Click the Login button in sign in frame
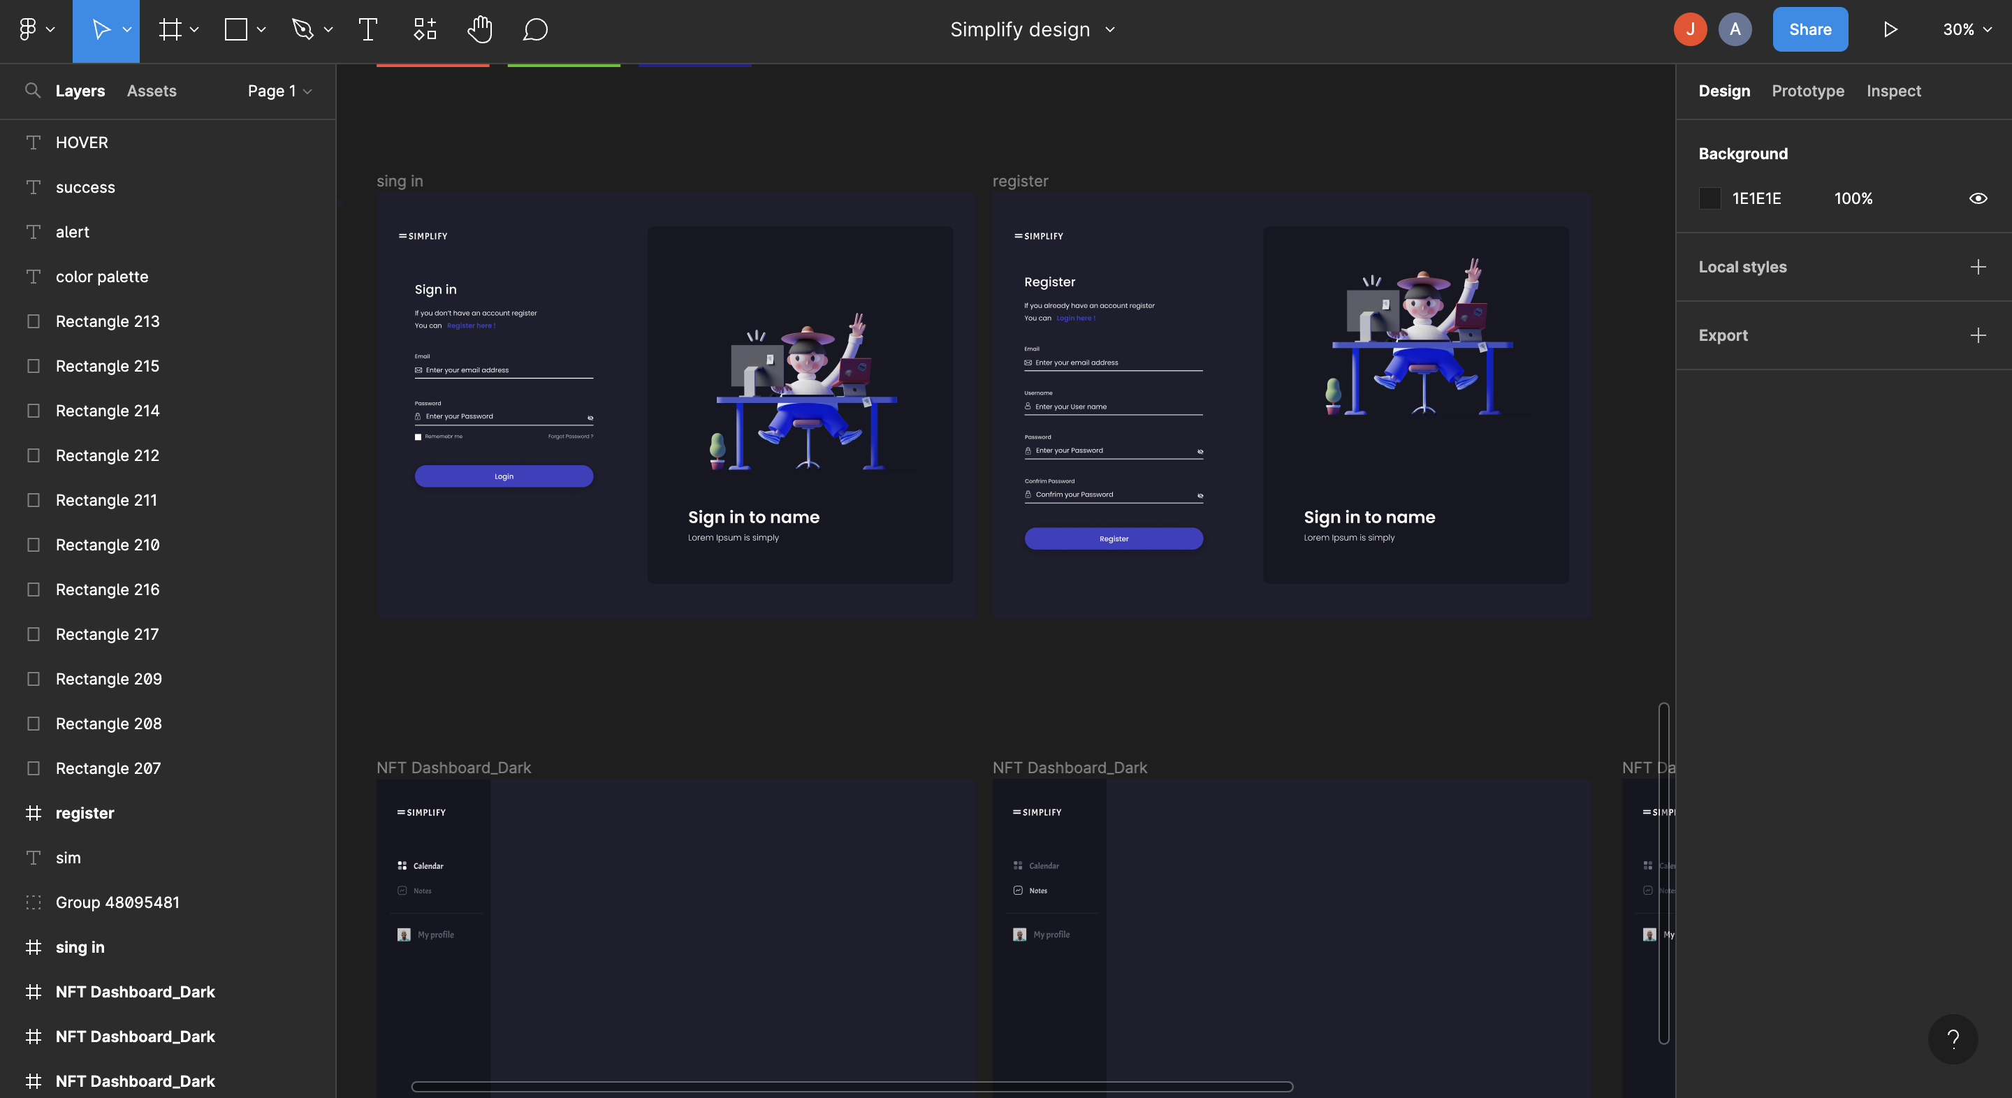The height and width of the screenshot is (1098, 2012). coord(504,476)
